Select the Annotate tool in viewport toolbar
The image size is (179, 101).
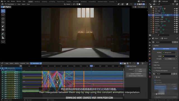[3, 34]
